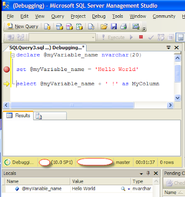Click the Parse checkmark icon

click(x=151, y=37)
